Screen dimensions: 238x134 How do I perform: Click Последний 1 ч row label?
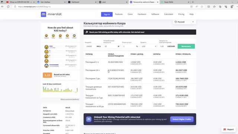click(x=92, y=62)
